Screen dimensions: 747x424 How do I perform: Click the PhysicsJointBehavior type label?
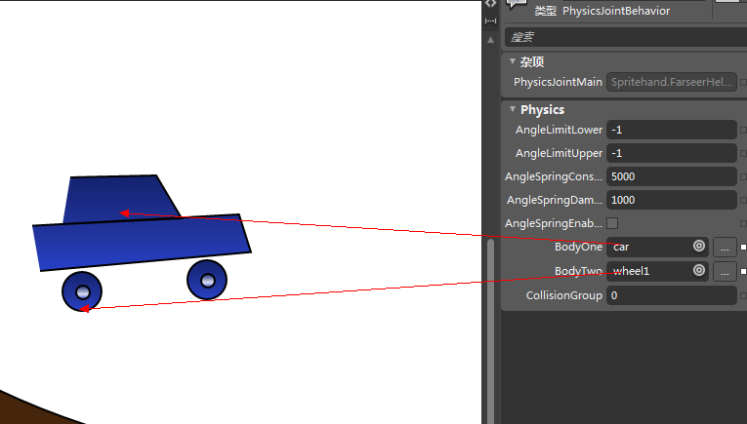tap(616, 11)
